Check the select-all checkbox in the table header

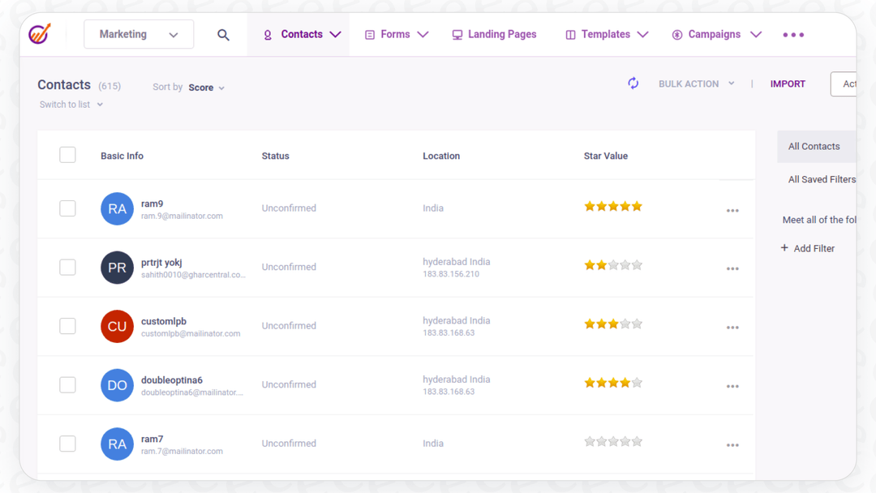point(67,154)
